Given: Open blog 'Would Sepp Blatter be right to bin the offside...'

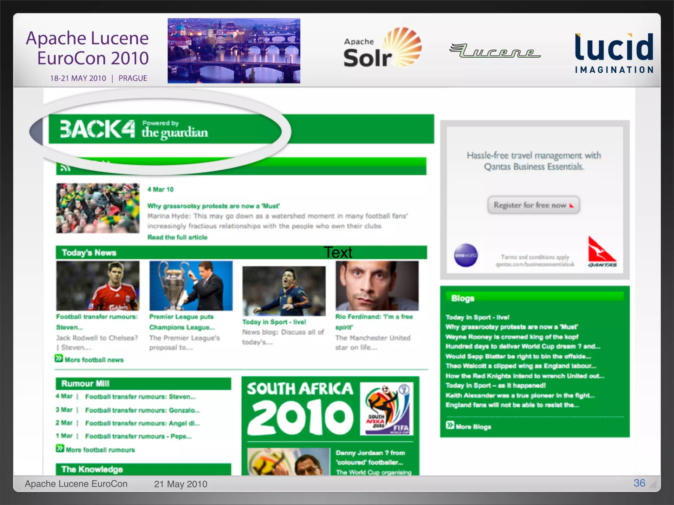Looking at the screenshot, I should (x=518, y=356).
